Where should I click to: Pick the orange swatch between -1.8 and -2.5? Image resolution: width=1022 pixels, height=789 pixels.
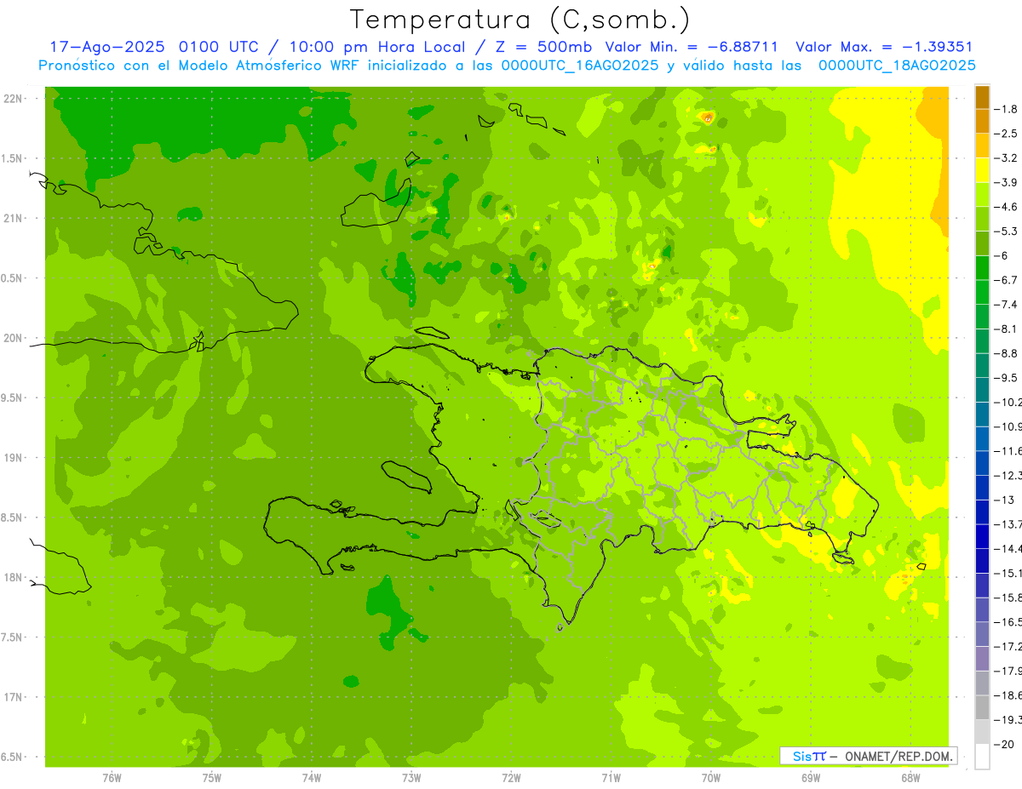(x=982, y=121)
